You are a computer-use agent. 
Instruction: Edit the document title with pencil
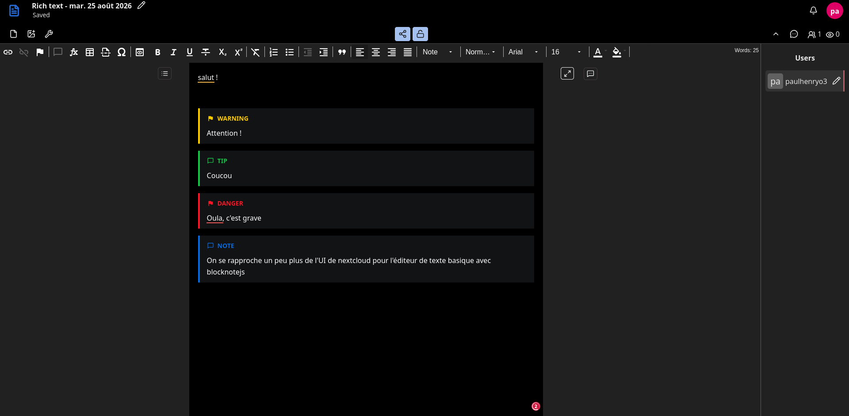[141, 6]
